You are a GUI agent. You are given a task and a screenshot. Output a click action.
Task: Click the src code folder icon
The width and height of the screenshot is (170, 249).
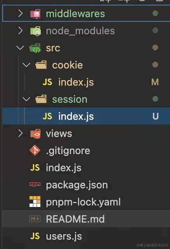(x=35, y=48)
